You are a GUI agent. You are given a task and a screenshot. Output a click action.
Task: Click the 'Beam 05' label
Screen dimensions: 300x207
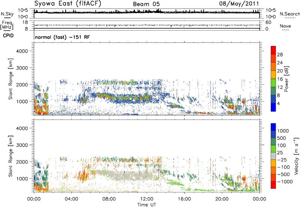(x=146, y=4)
